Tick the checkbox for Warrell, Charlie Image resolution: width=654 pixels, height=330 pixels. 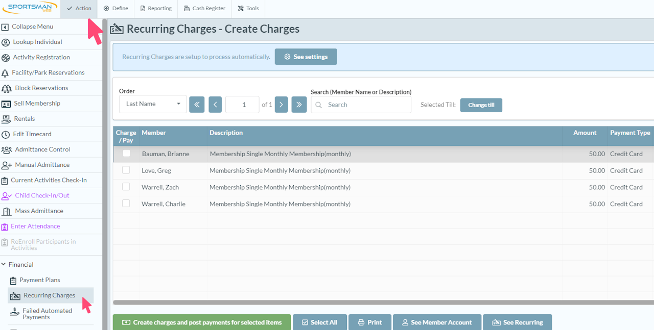pos(126,204)
